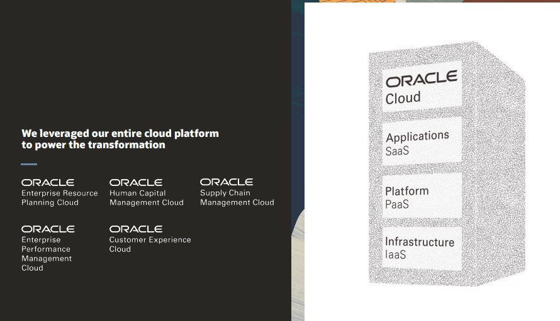Click the Oracle logo above Enterprise Performance Management Cloud
Viewport: 560px width, 321px height.
(48, 229)
